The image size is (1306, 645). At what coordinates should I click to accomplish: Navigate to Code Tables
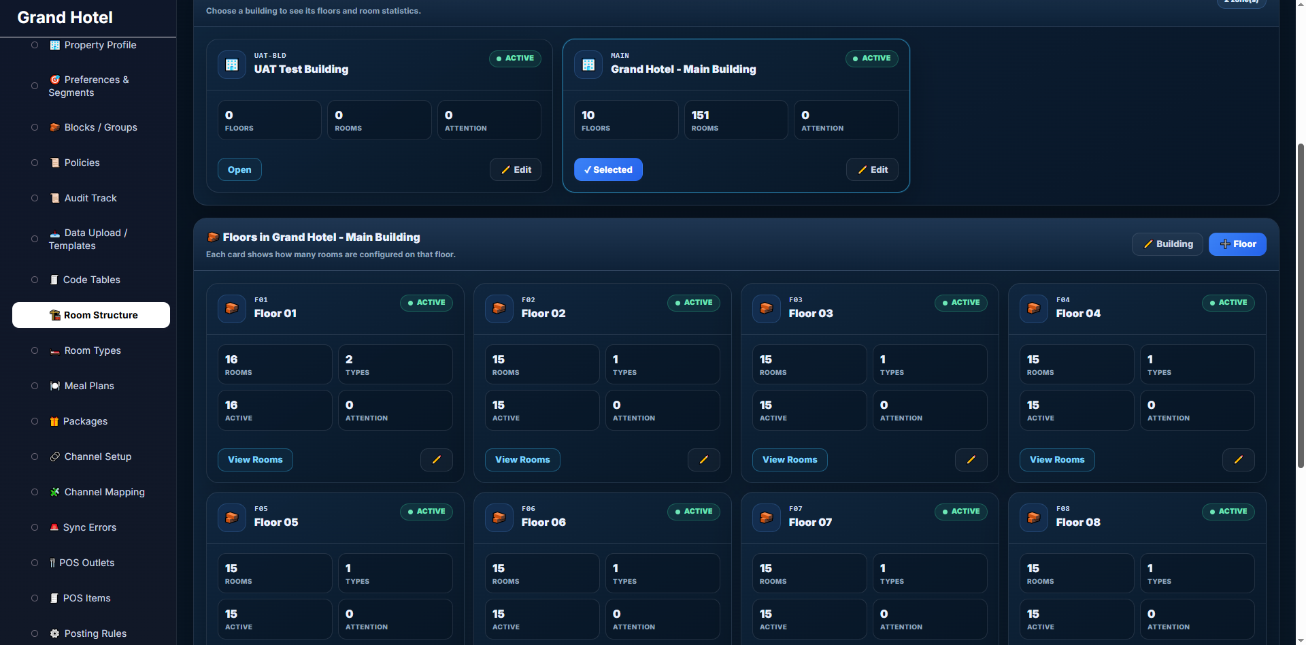[x=91, y=280]
